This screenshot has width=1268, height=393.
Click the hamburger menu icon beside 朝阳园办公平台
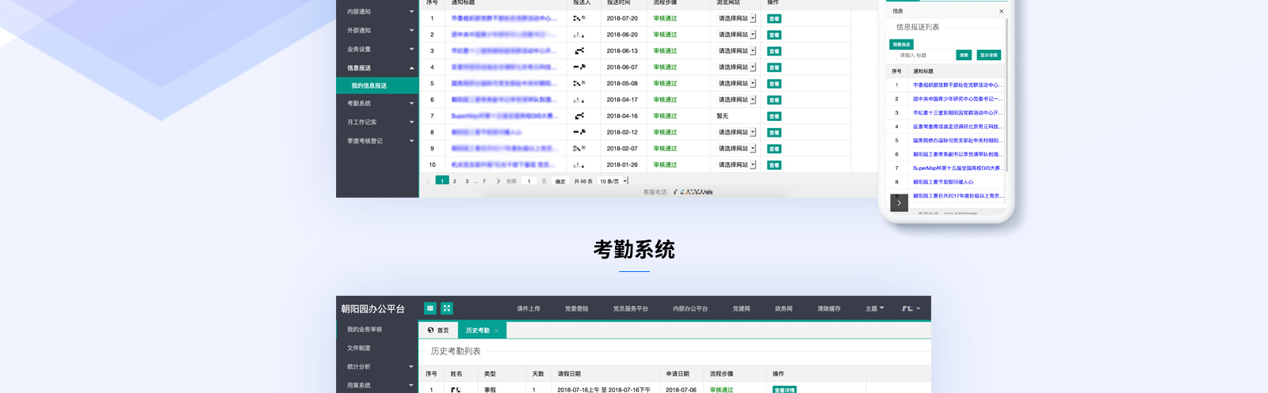pyautogui.click(x=430, y=308)
